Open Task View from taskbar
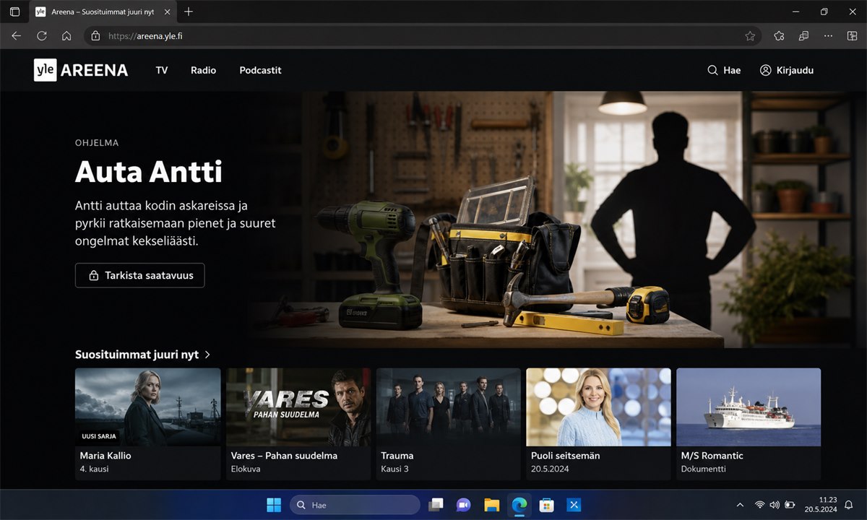 tap(435, 505)
